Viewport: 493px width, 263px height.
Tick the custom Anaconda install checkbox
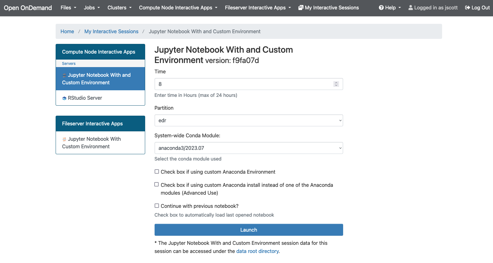point(156,184)
